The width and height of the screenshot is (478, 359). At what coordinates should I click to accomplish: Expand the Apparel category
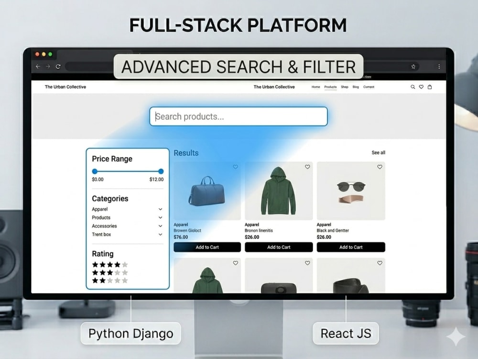(x=127, y=209)
